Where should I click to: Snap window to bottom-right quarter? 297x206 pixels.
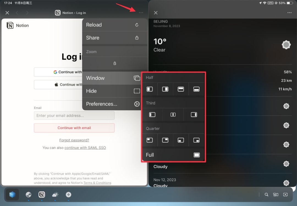[x=196, y=140]
